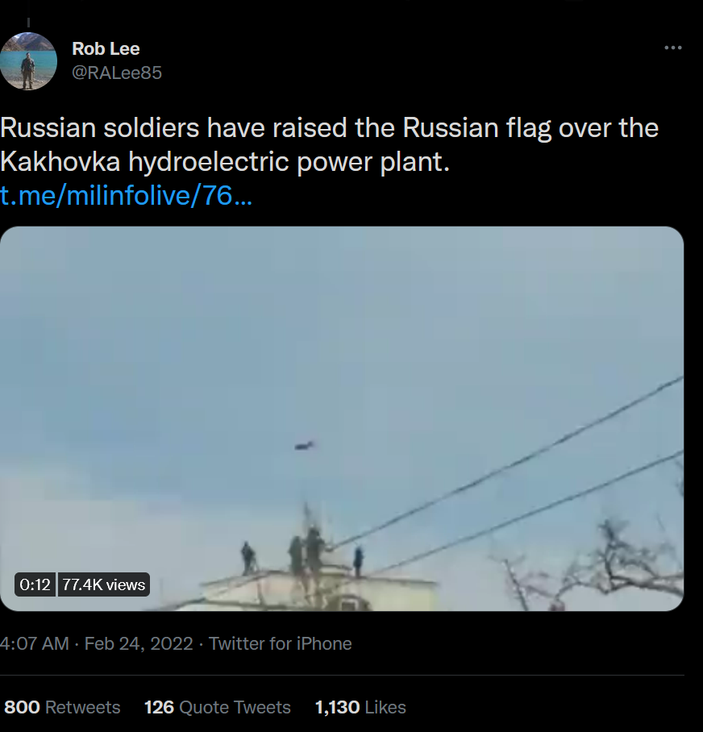Screen dimensions: 703x732
Task: Click the 77.4K views badge
Action: 104,584
